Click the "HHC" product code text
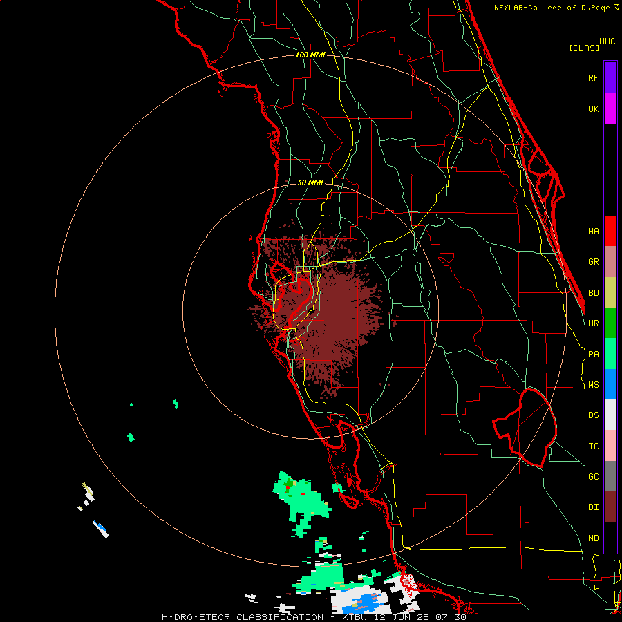 click(607, 41)
